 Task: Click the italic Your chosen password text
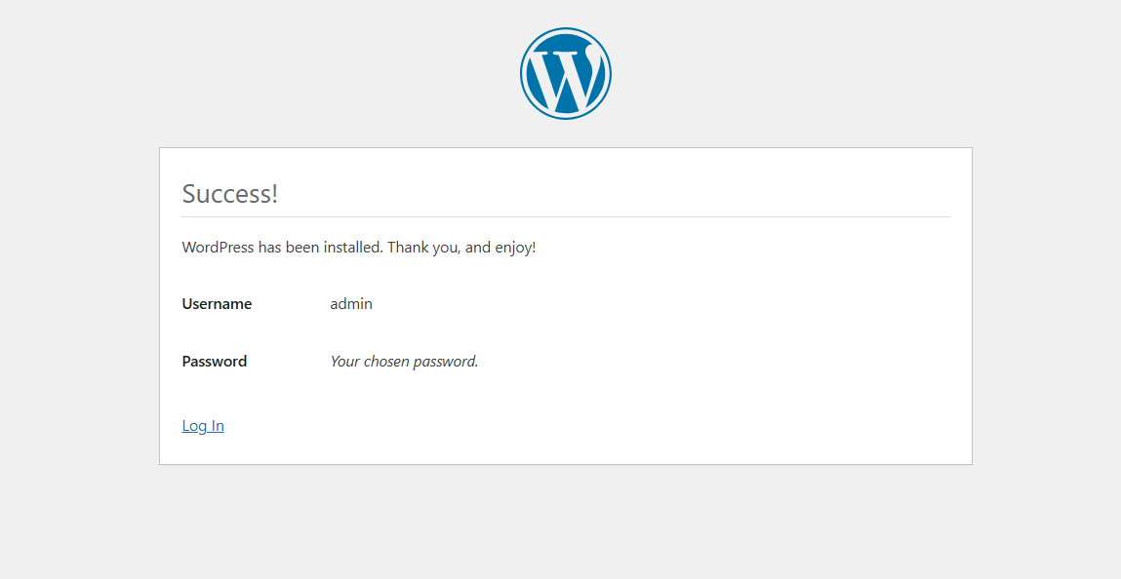[404, 362]
